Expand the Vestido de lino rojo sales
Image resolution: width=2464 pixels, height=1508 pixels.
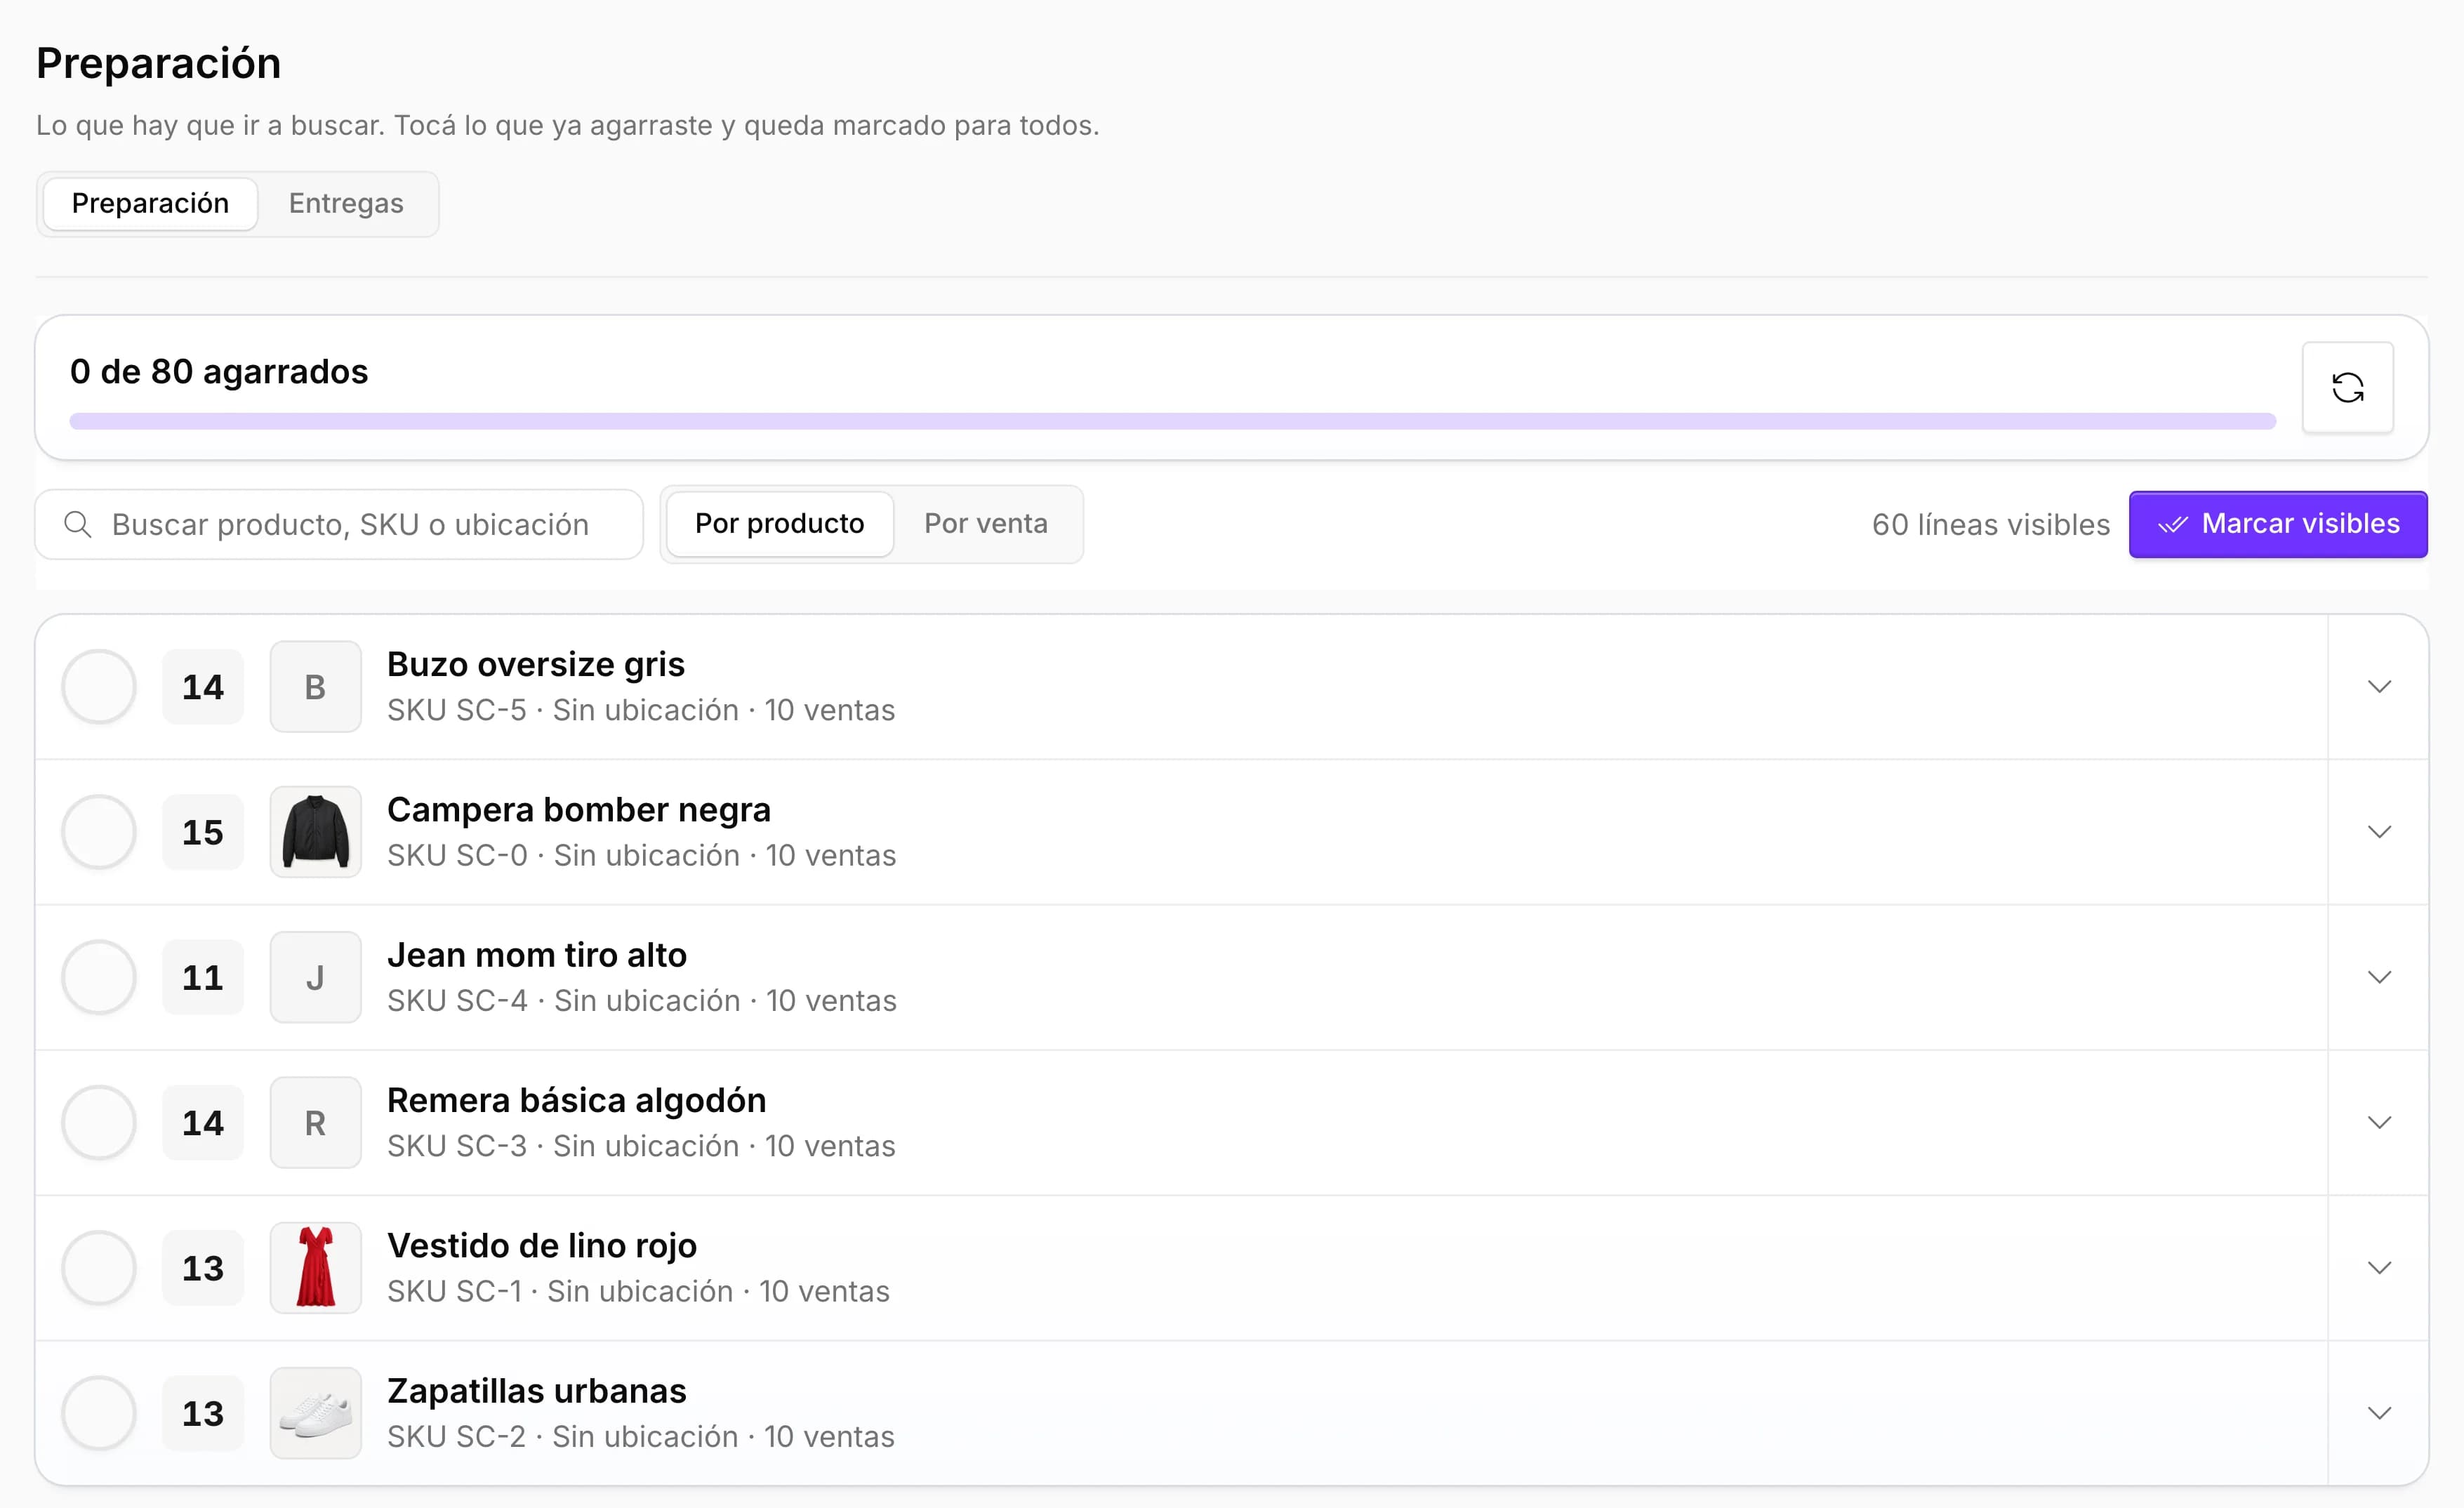[x=2379, y=1267]
